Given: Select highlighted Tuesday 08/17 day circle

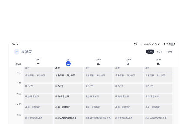Looking at the screenshot, I should point(68,64).
